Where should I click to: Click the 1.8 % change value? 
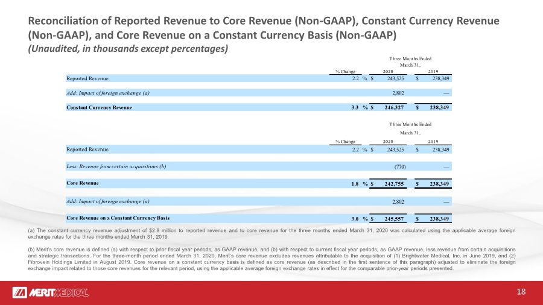tap(355, 184)
